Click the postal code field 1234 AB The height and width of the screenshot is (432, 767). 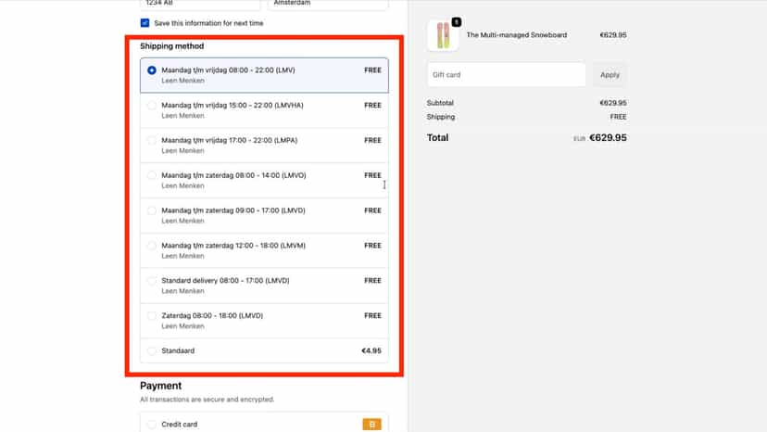click(x=200, y=4)
